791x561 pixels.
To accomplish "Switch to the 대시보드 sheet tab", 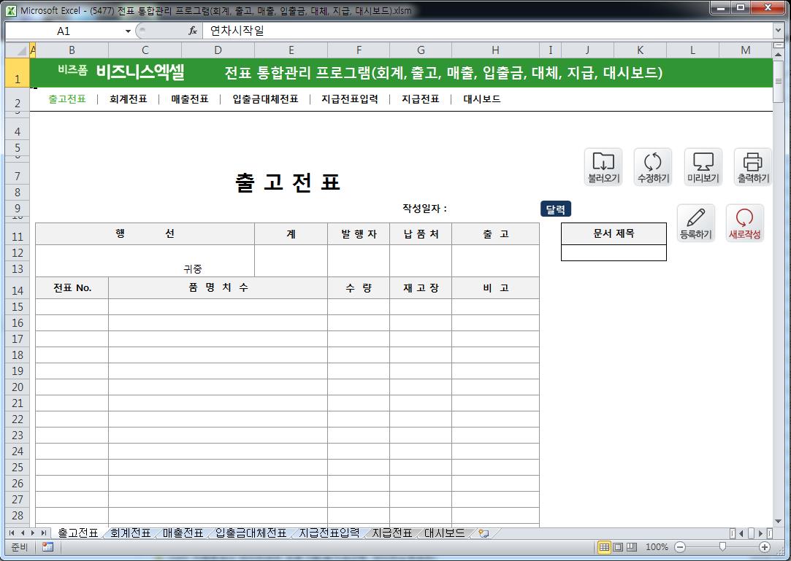I will [x=444, y=533].
